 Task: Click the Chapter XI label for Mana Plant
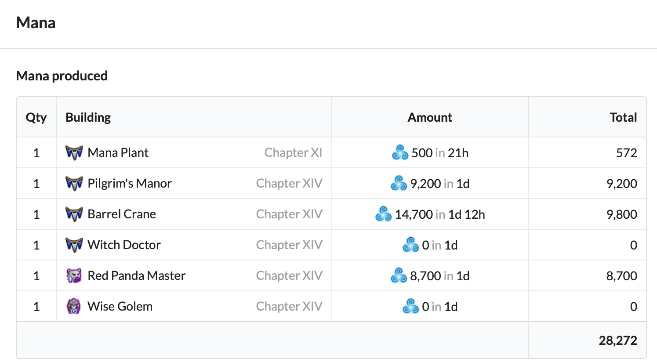click(293, 152)
